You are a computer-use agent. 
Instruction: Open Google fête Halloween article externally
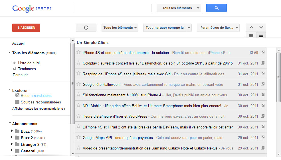pos(263,84)
